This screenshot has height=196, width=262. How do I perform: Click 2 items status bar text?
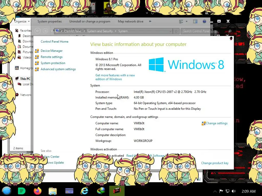[x=18, y=148]
